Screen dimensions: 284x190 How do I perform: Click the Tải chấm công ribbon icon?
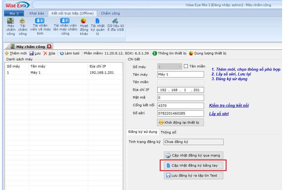22,27
